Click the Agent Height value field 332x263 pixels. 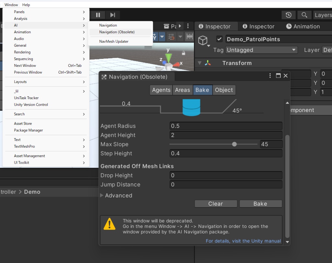(226, 135)
